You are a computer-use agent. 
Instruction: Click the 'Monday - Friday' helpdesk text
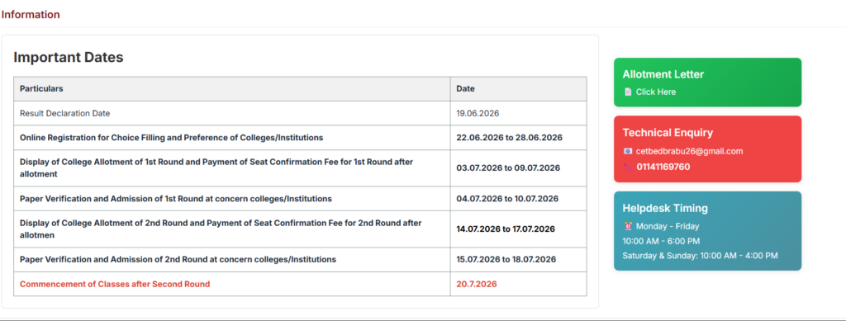coord(668,226)
